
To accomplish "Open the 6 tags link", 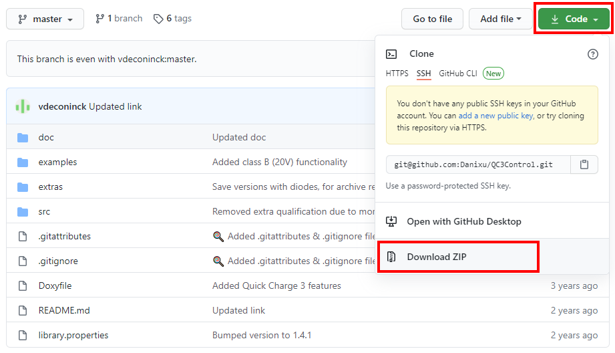I will [172, 19].
